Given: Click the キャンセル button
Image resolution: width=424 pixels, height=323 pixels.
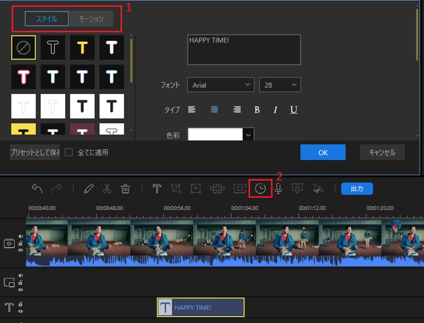Looking at the screenshot, I should (382, 152).
